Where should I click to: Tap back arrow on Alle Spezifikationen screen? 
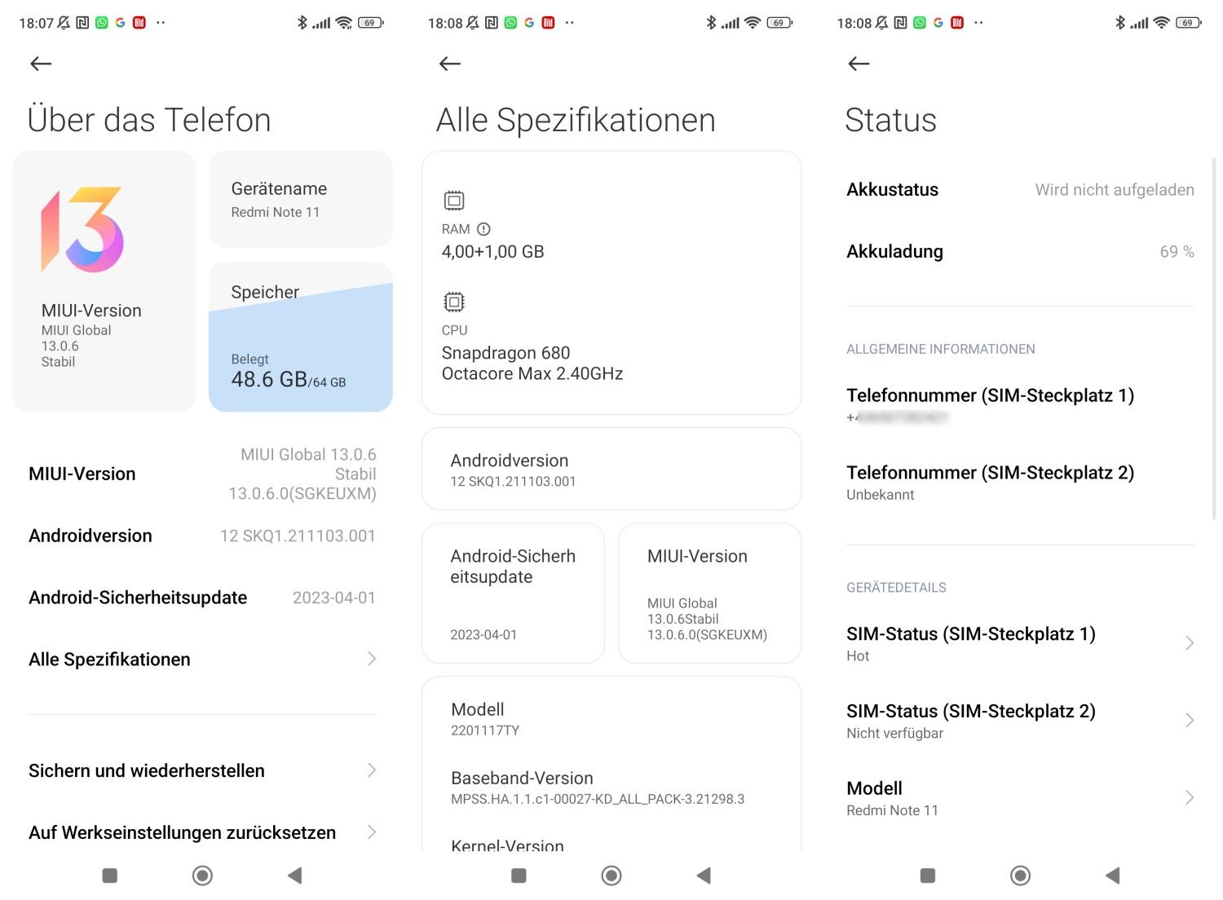450,64
